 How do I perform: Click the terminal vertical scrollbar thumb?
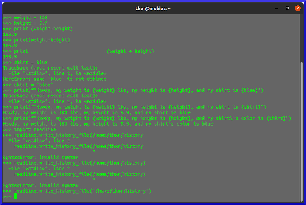pyautogui.click(x=301, y=132)
